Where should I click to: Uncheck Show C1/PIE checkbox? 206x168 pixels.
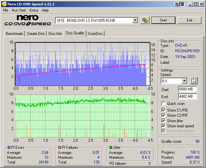(x=163, y=110)
